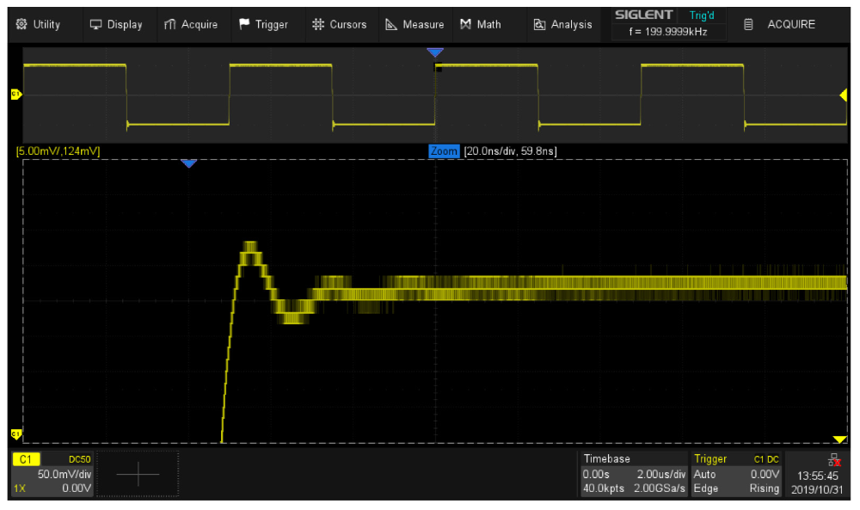Open the Math menu
This screenshot has height=510, width=860.
point(481,24)
